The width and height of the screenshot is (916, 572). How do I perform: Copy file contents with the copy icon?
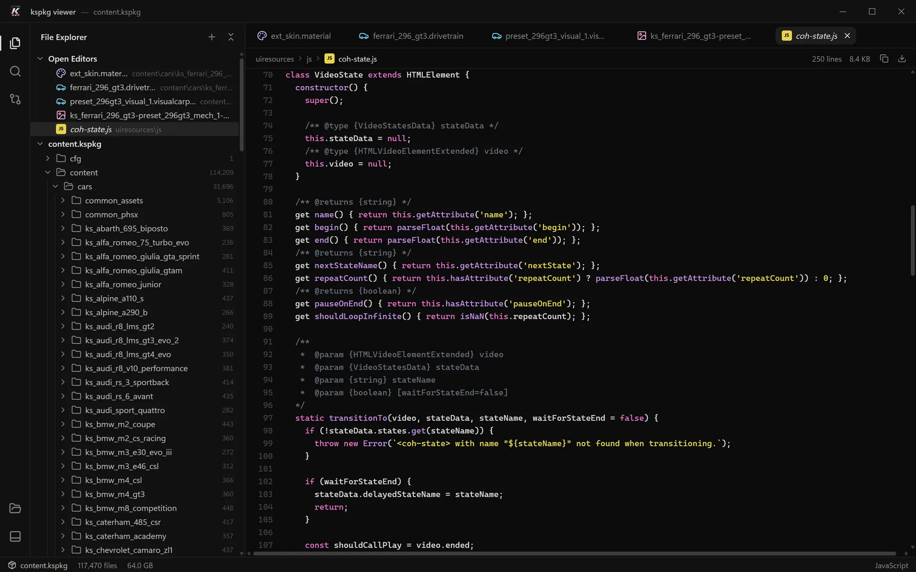(884, 59)
